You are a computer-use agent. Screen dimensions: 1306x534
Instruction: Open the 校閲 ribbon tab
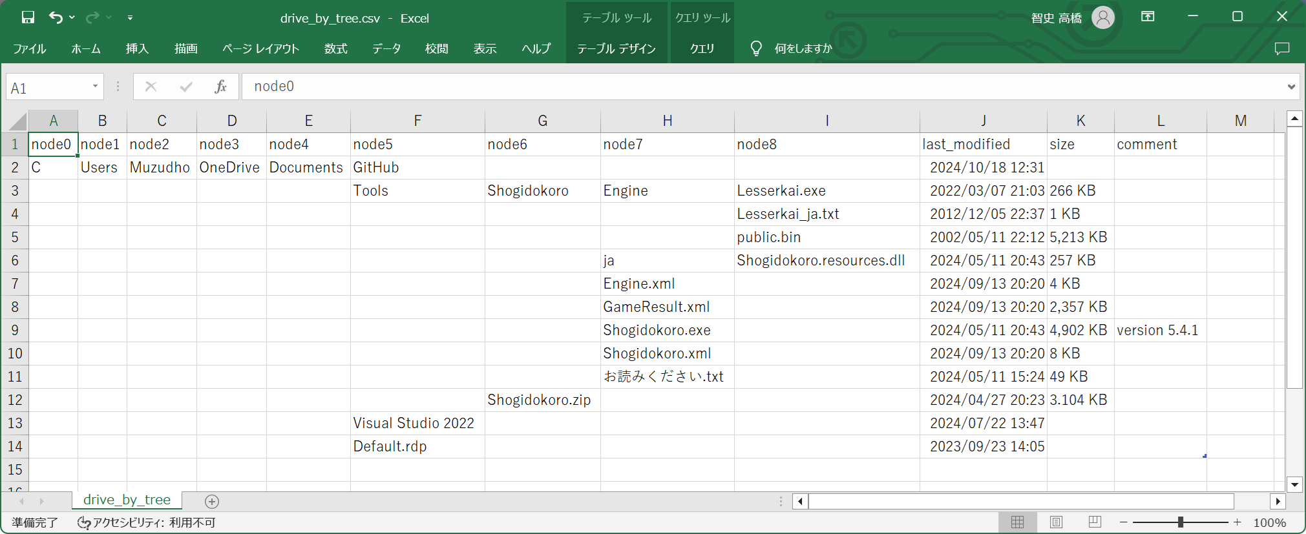click(437, 48)
